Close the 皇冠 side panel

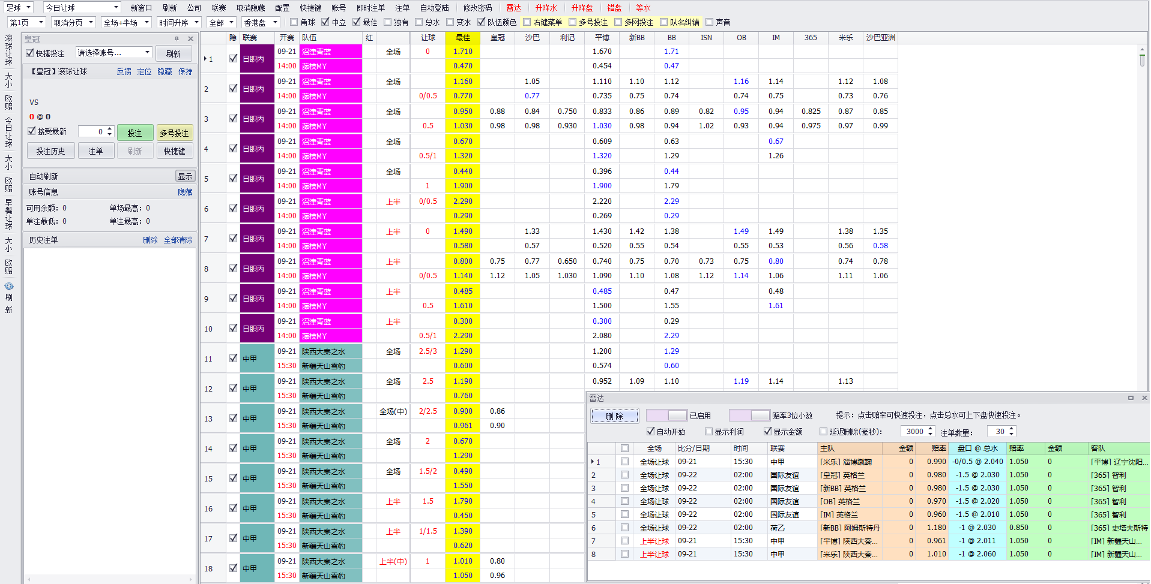click(x=190, y=38)
